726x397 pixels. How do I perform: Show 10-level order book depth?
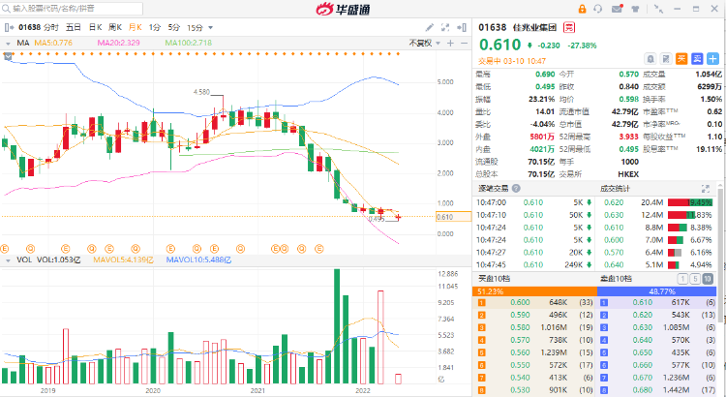[x=708, y=279]
